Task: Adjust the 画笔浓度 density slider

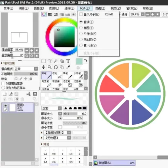Action: pyautogui.click(x=75, y=123)
